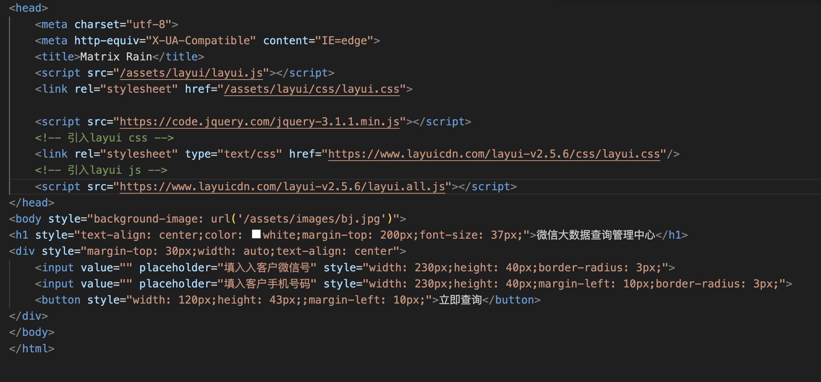Image resolution: width=821 pixels, height=382 pixels.
Task: Place cursor in the Matrix Rain title text
Action: [x=116, y=57]
